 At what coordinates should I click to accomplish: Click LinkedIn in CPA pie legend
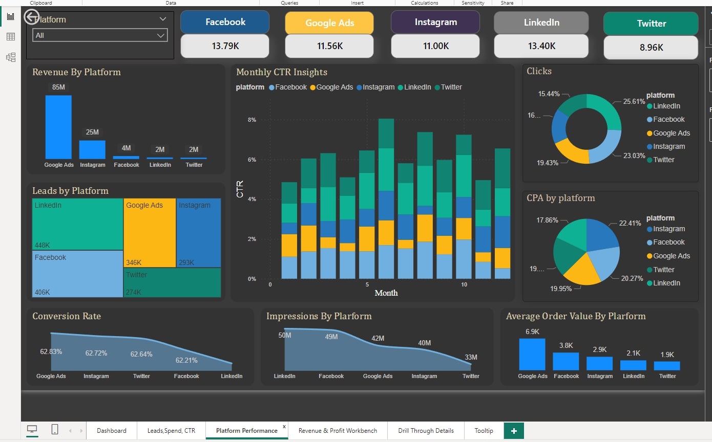(663, 283)
